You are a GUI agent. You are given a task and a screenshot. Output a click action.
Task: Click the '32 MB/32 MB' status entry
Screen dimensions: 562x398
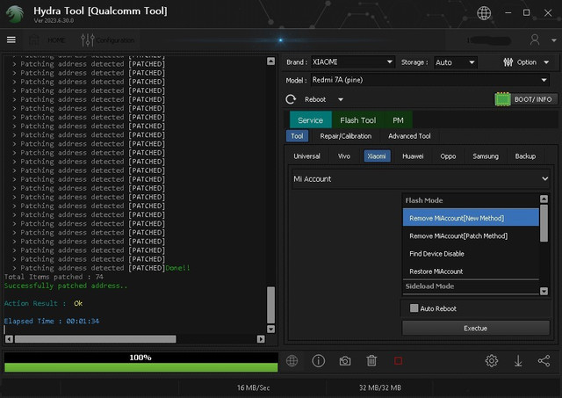tap(380, 387)
